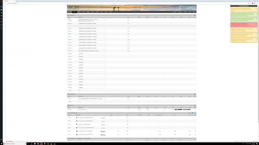The image size is (259, 145).
Task: Open the Docker tab
Action: [x=97, y=12]
